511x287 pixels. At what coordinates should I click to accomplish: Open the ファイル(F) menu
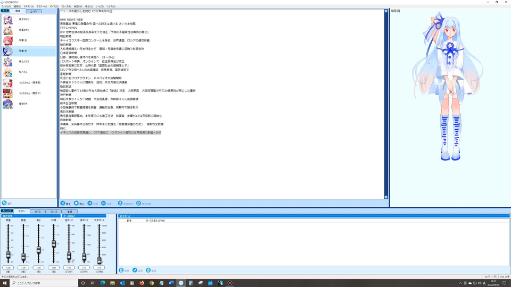[6, 6]
